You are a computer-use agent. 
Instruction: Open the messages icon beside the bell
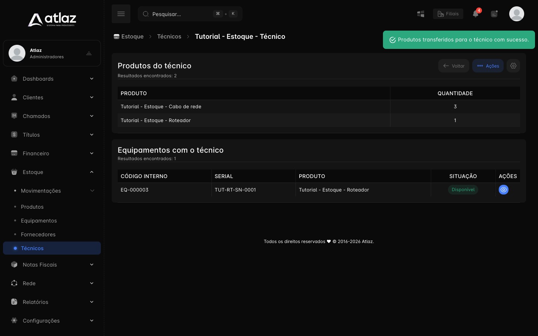tap(494, 14)
